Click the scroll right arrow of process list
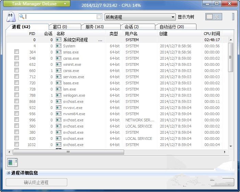 point(225,152)
